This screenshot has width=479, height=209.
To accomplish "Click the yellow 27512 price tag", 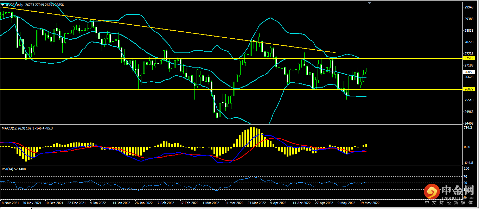I will point(469,58).
